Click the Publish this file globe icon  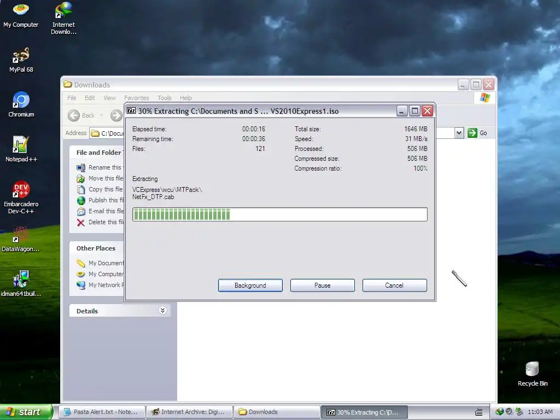(81, 200)
